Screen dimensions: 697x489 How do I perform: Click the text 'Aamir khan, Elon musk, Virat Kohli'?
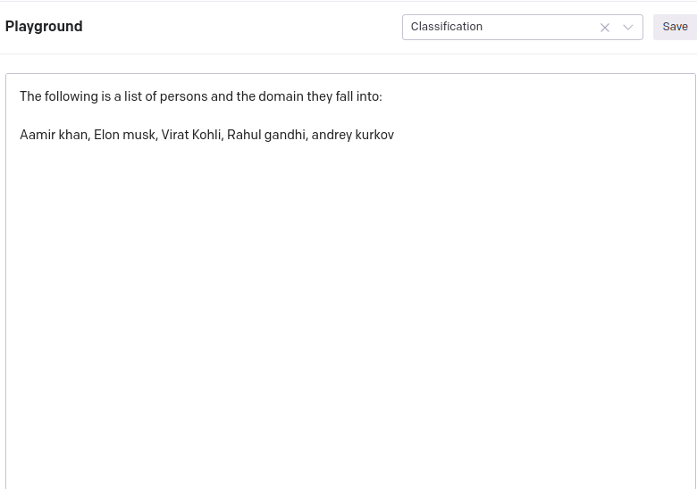click(121, 135)
